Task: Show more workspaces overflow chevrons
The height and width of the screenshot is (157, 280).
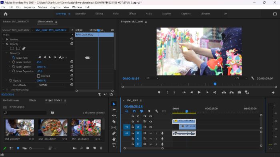Action: click(x=225, y=14)
